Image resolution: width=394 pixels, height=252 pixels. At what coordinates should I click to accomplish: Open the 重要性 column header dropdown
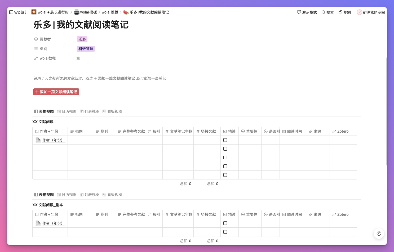[x=250, y=131]
